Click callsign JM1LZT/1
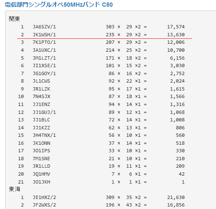The image size is (216, 209). (44, 58)
